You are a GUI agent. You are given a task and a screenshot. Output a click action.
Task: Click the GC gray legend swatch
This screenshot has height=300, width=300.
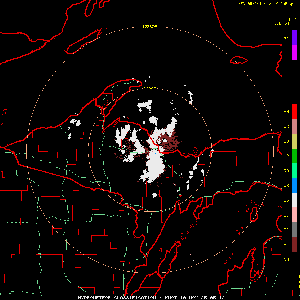(x=294, y=230)
